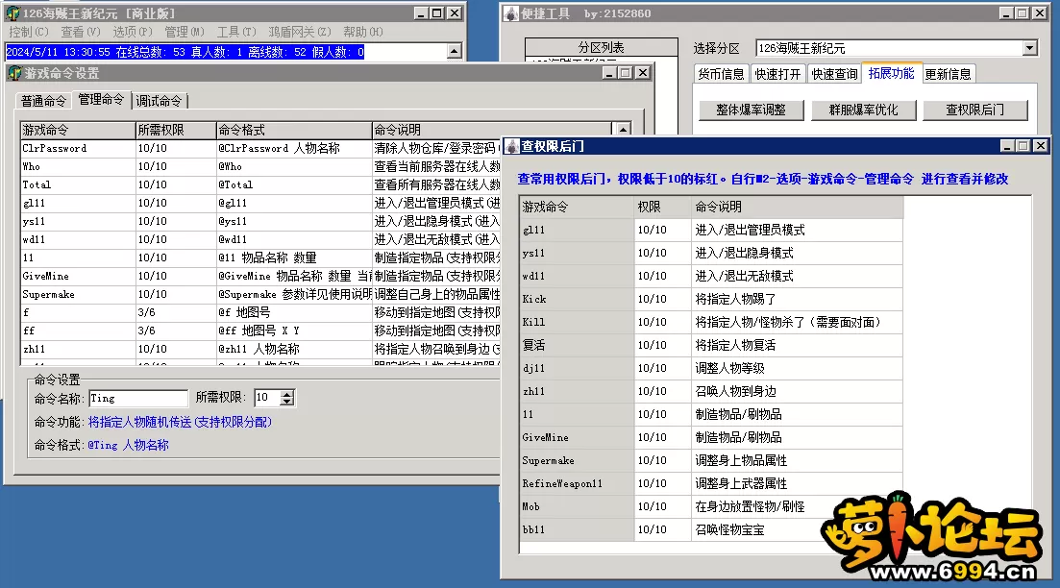Switch to the 快速打开 tab
Viewport: 1060px width, 588px height.
777,74
